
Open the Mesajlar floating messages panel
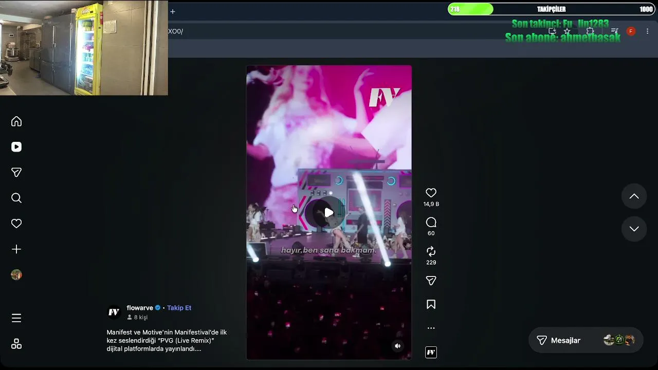click(x=586, y=340)
